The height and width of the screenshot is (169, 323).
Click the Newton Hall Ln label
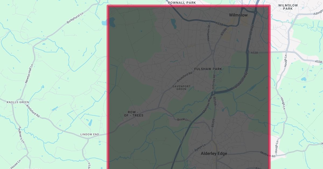click(29, 74)
